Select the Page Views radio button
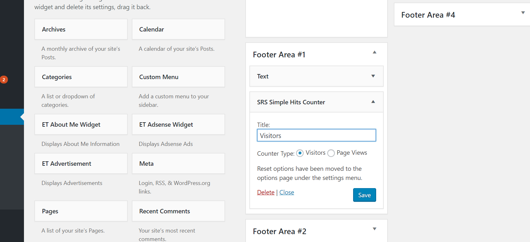The width and height of the screenshot is (530, 242). (x=331, y=153)
